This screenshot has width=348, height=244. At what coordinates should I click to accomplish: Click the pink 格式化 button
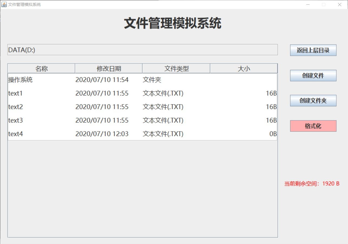(x=313, y=126)
